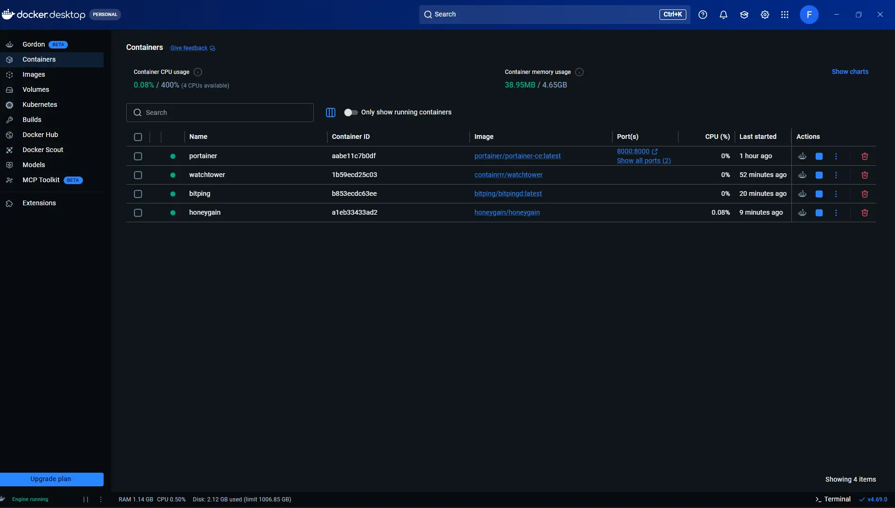895x508 pixels.
Task: Open the Terminal panel
Action: click(833, 500)
